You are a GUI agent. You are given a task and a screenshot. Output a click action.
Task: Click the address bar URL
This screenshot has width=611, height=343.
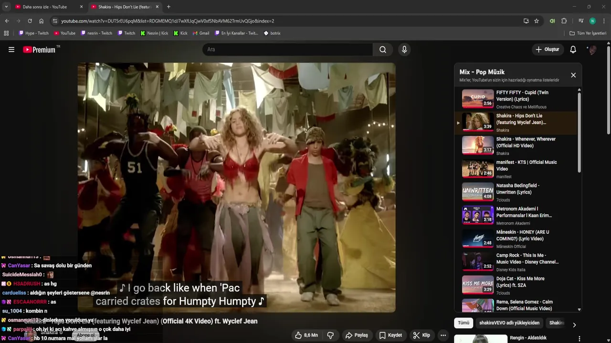click(x=167, y=21)
